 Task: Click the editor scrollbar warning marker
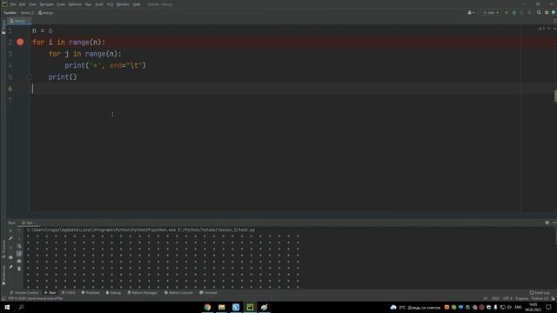555,96
